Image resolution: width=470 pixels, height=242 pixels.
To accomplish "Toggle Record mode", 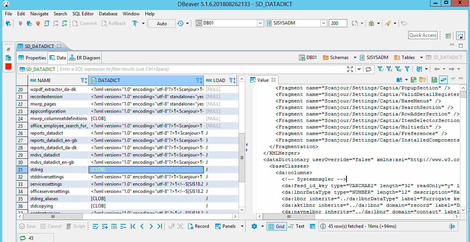I will pyautogui.click(x=198, y=226).
